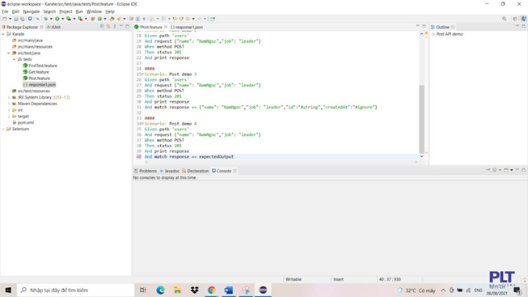Click the Save icon in toolbar
The height and width of the screenshot is (297, 528).
point(16,19)
